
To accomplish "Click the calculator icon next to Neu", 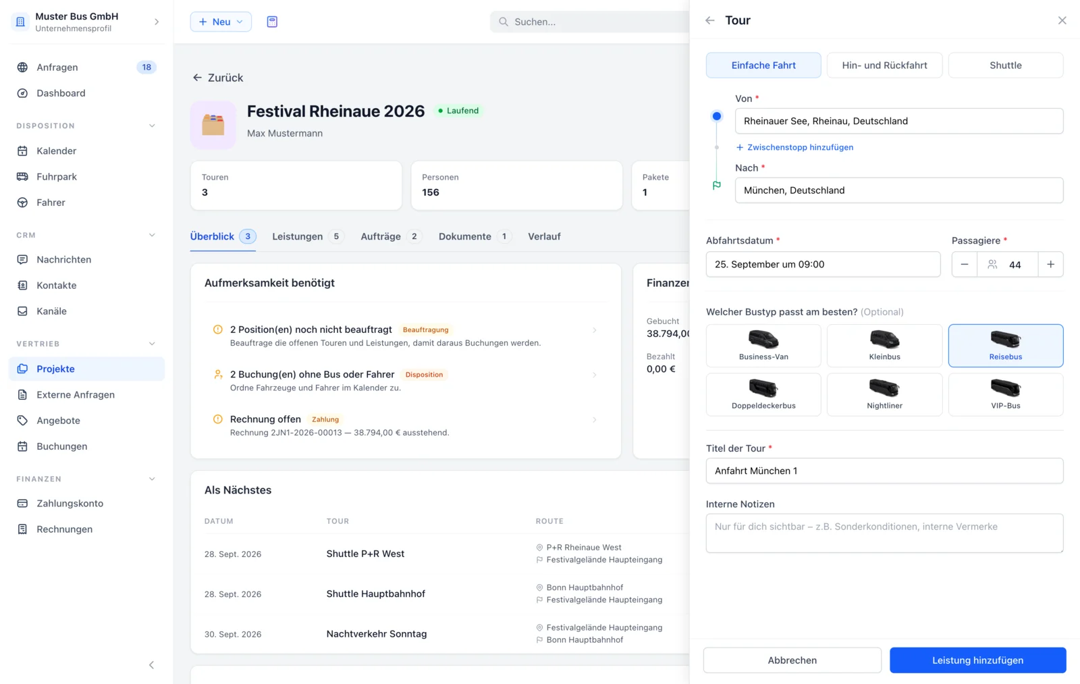I will [x=272, y=22].
